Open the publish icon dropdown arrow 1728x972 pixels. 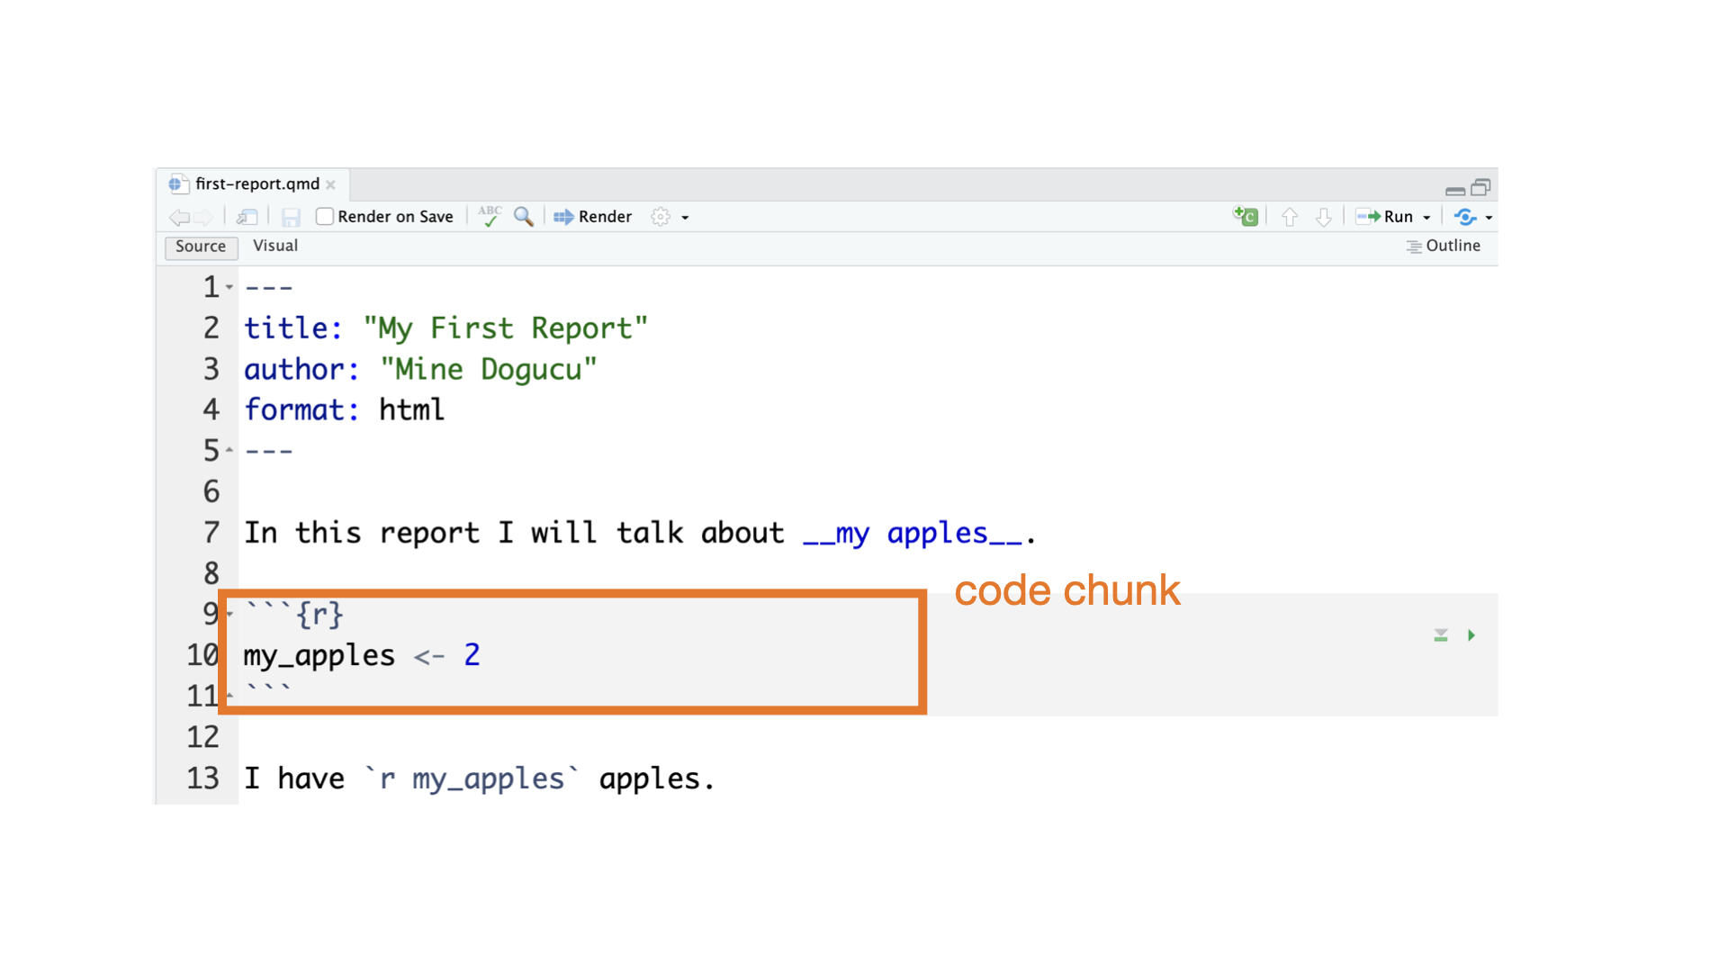(1489, 218)
